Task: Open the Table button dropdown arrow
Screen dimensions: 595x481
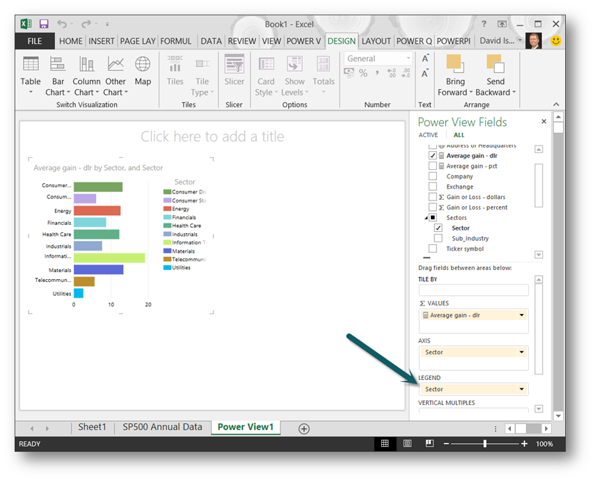Action: pos(31,92)
